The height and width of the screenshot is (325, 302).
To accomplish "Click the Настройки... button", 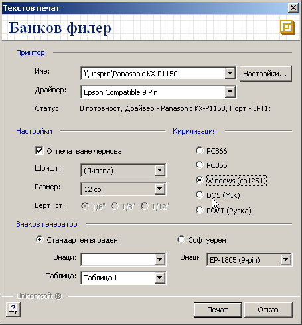I will click(x=265, y=74).
